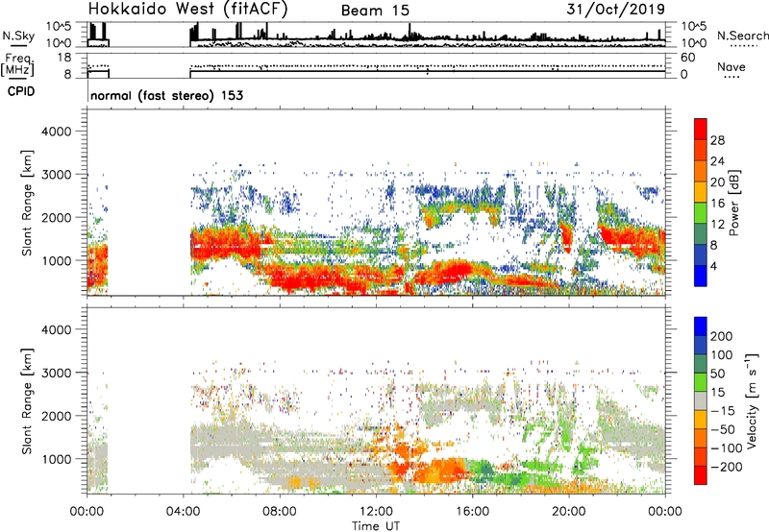This screenshot has height=532, width=769.
Task: Click the 'Nave' legend label
Action: click(731, 66)
